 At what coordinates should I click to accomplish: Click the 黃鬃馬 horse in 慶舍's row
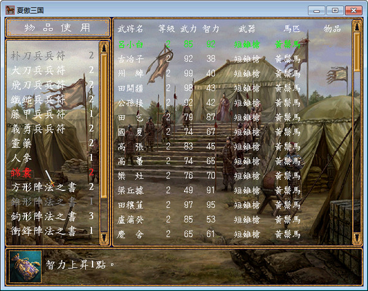(288, 234)
